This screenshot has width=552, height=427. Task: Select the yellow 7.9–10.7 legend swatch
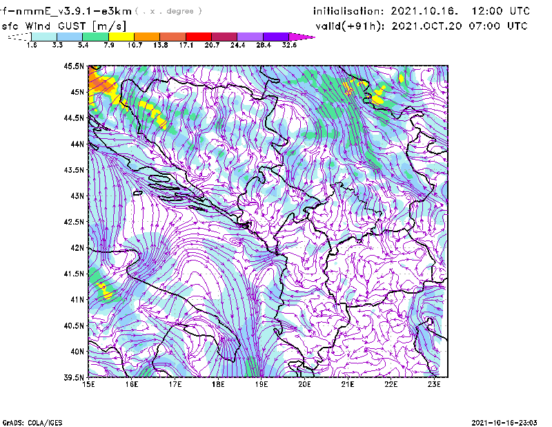pyautogui.click(x=121, y=37)
